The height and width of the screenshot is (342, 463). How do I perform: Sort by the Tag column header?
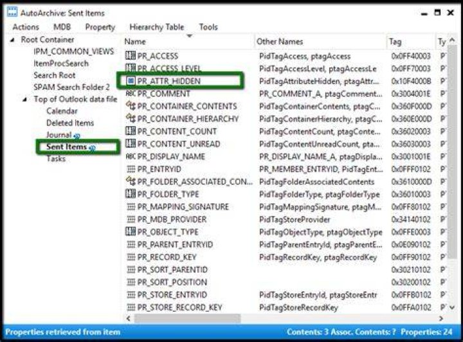coord(411,42)
